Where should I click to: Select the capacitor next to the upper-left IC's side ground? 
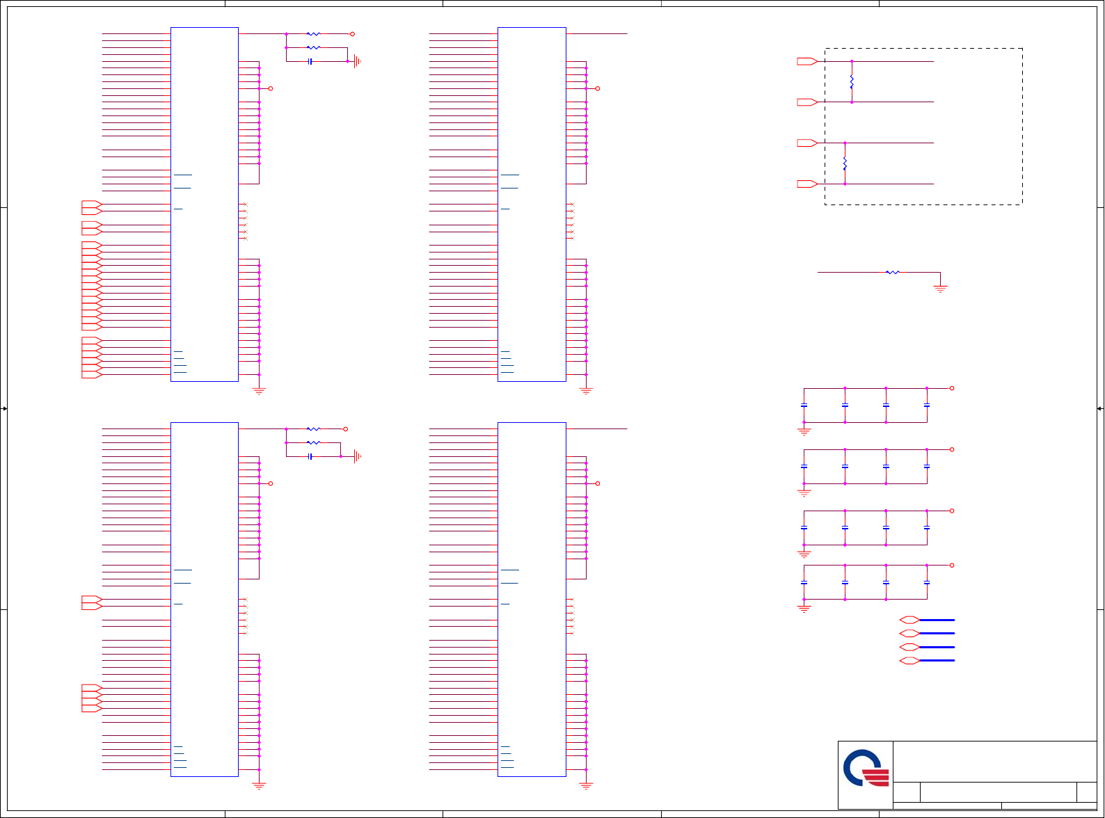[x=310, y=61]
